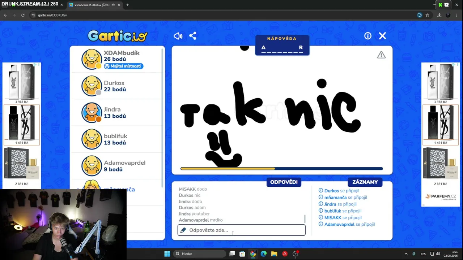Open Task View on the taskbar
This screenshot has width=463, height=260.
pyautogui.click(x=232, y=254)
